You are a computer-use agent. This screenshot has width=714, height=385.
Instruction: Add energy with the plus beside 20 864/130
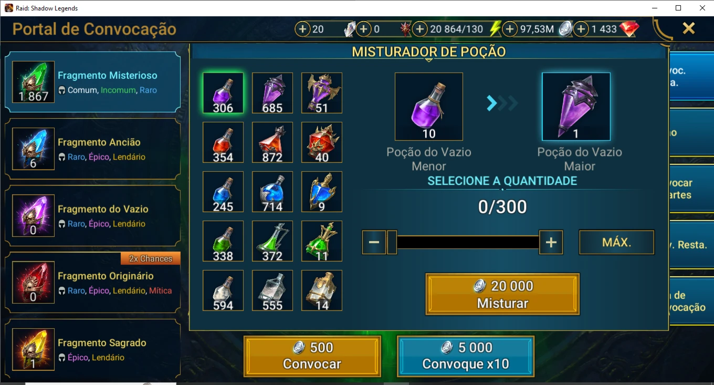[419, 29]
